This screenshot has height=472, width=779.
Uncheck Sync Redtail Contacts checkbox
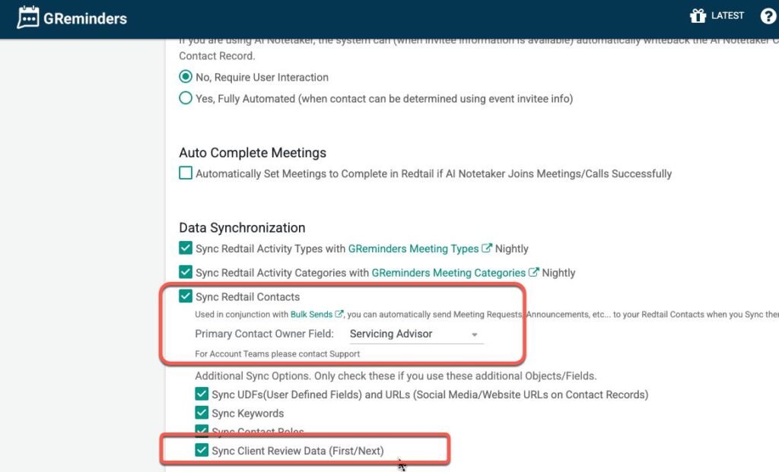point(186,296)
